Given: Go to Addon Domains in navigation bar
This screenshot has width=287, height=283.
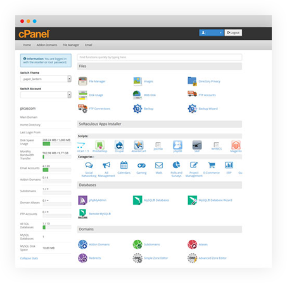Looking at the screenshot, I should [x=47, y=45].
